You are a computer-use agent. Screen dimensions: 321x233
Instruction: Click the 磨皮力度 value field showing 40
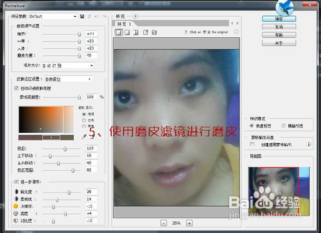point(91,55)
